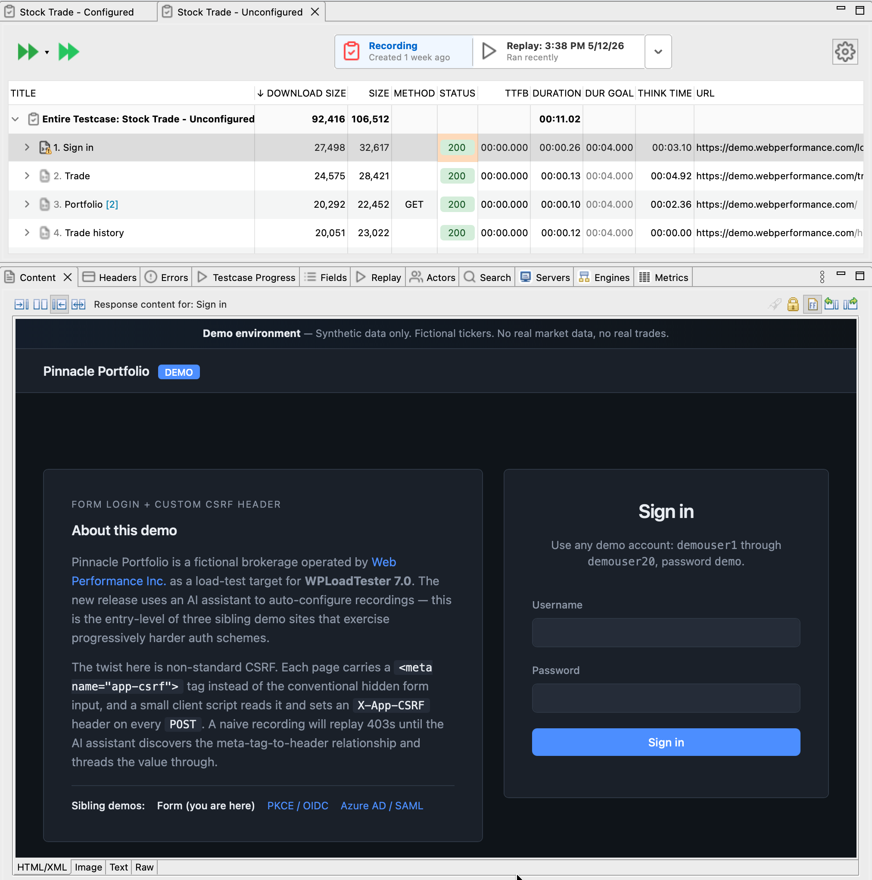Click the 200 status cell of Sign in
The height and width of the screenshot is (880, 872).
(x=457, y=147)
